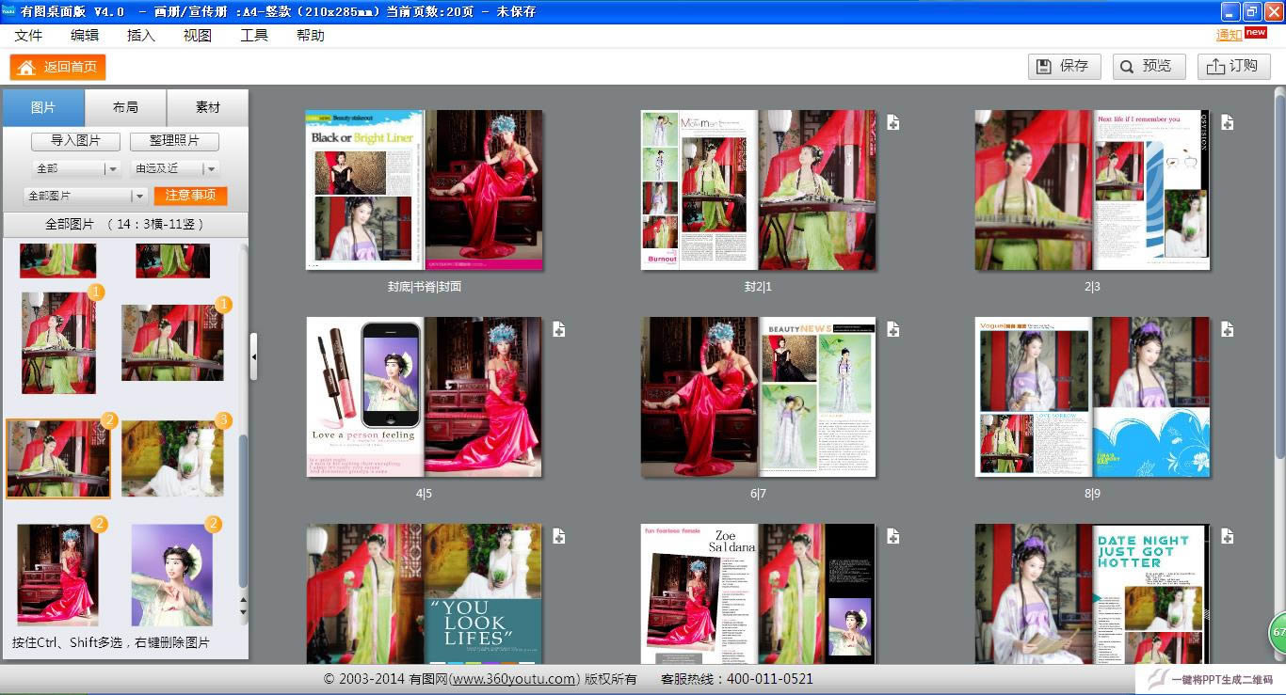The width and height of the screenshot is (1286, 695).
Task: Open the 帮助 menu
Action: (311, 35)
